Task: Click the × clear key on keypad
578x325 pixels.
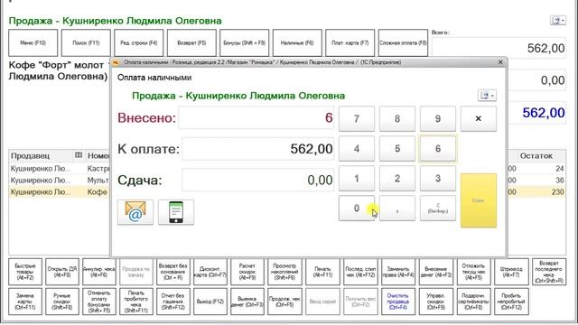Action: pos(478,118)
